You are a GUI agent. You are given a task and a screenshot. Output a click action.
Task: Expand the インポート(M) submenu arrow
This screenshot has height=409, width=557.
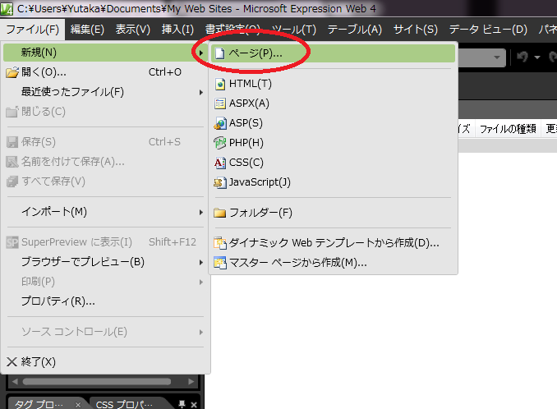(201, 213)
